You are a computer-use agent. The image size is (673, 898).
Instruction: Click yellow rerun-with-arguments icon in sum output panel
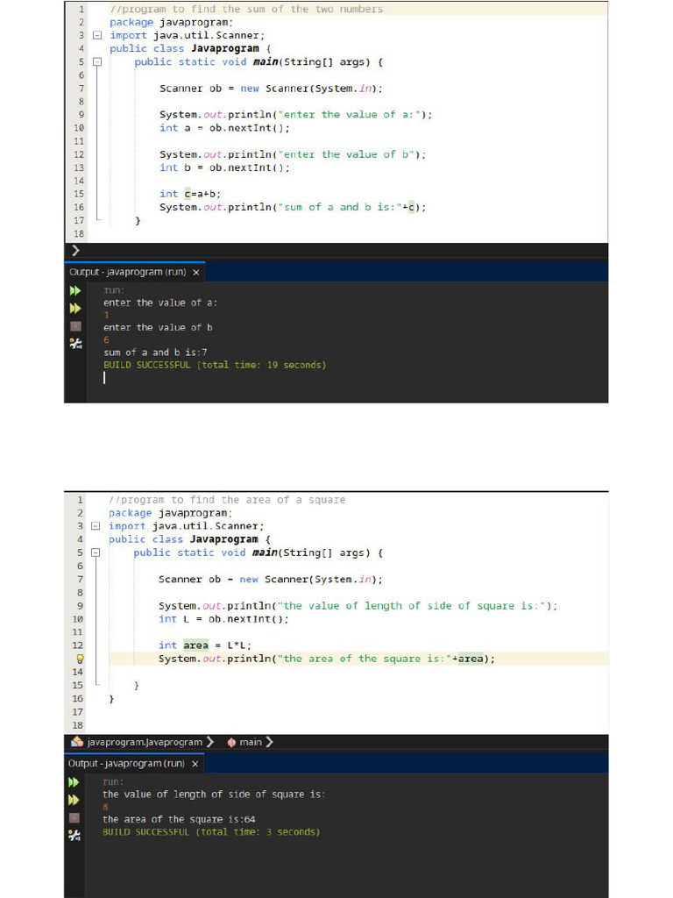pyautogui.click(x=74, y=309)
